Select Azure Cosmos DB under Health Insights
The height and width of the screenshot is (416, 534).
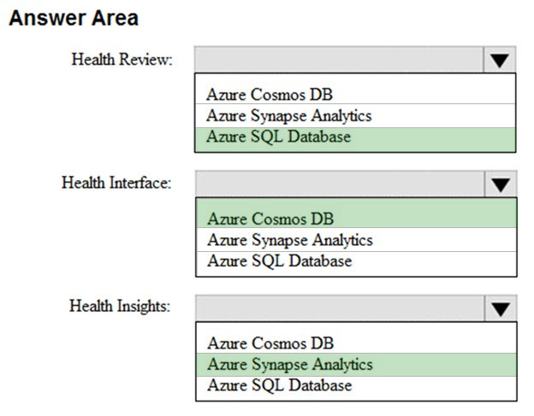[357, 343]
